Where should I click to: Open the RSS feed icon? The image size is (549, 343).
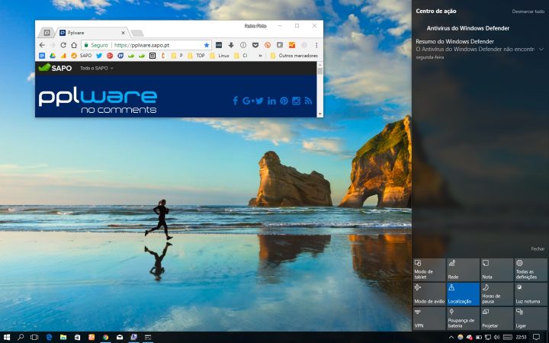pos(308,101)
